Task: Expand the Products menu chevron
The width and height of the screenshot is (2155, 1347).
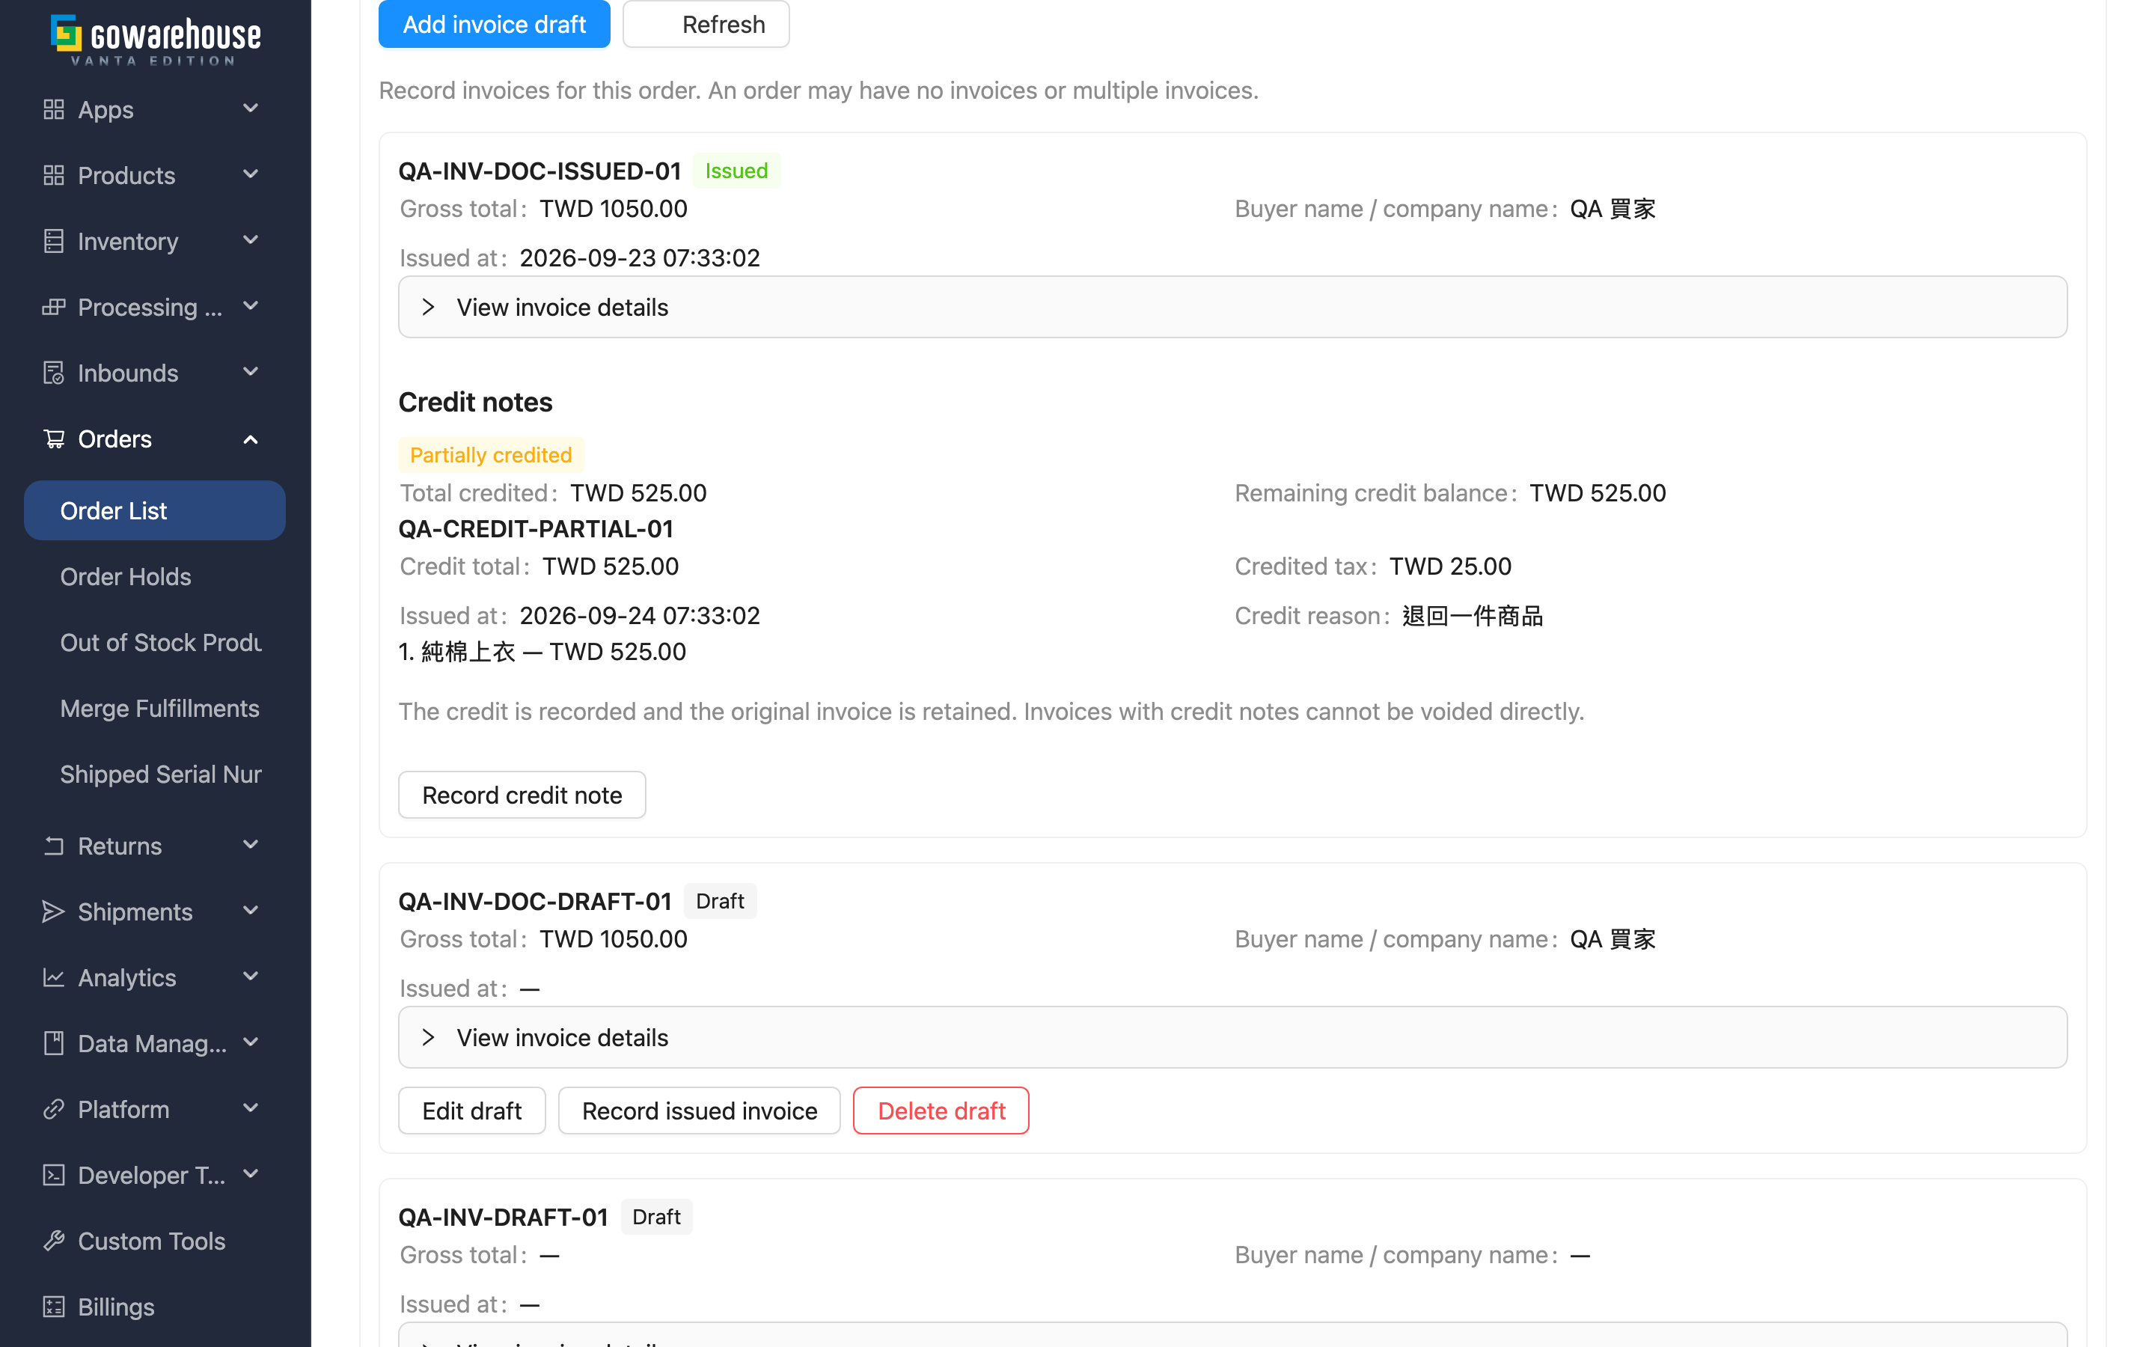Action: tap(250, 174)
